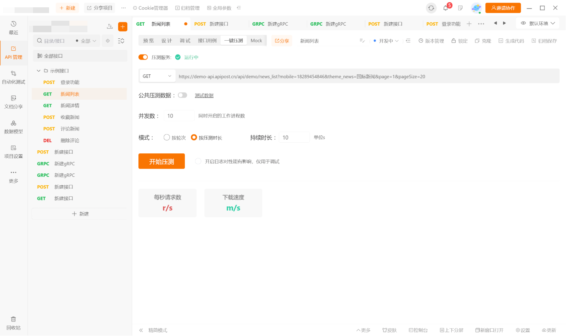566x336 pixels.
Task: Click the sync refresh icon
Action: 431,8
